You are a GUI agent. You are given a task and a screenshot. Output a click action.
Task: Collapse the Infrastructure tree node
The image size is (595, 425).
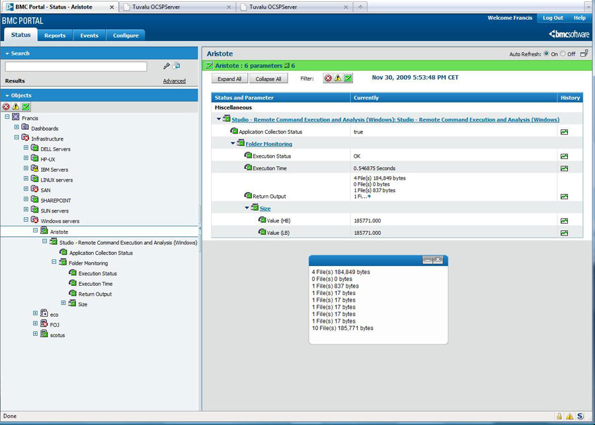17,139
